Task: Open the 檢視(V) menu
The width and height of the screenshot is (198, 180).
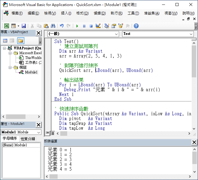Action: (x=50, y=13)
